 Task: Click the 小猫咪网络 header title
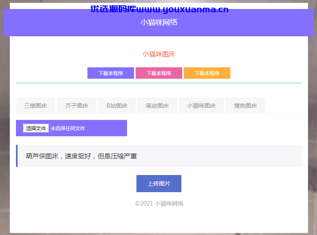(159, 22)
